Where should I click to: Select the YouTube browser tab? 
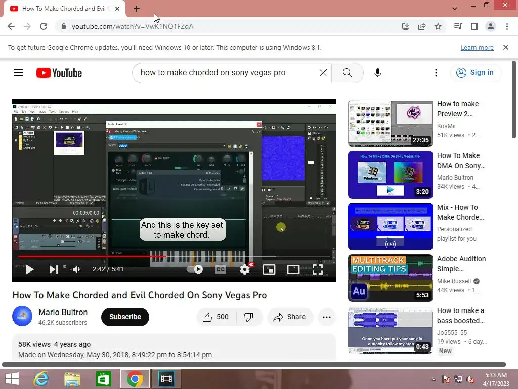pos(64,9)
